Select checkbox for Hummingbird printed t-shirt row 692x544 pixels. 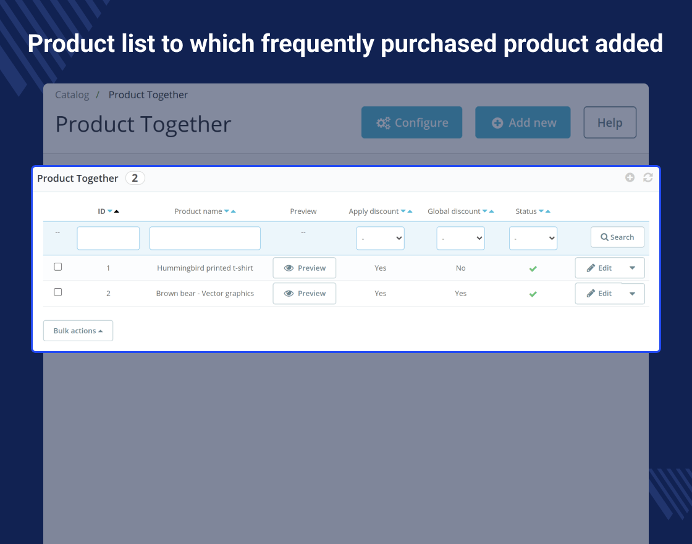tap(58, 266)
